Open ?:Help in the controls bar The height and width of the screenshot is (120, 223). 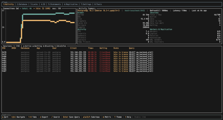(x=128, y=117)
